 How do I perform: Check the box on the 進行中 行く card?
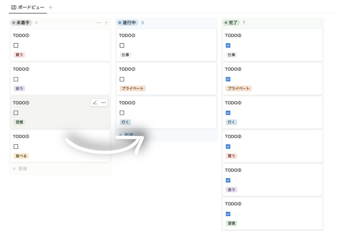pyautogui.click(x=122, y=113)
